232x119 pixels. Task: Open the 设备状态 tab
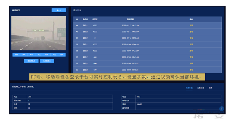tap(201, 88)
